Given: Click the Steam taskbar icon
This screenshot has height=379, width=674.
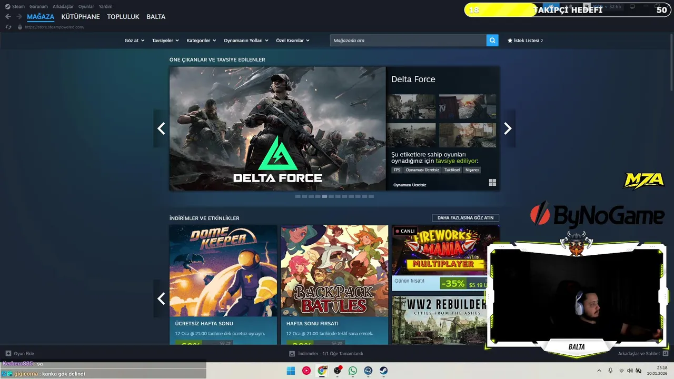Looking at the screenshot, I should pos(384,371).
